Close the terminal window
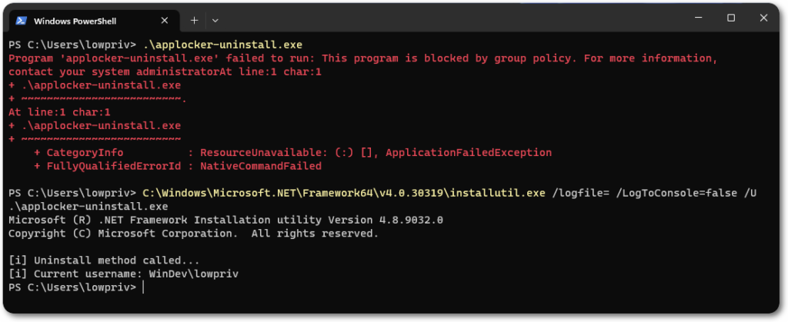The width and height of the screenshot is (788, 322). coord(766,18)
